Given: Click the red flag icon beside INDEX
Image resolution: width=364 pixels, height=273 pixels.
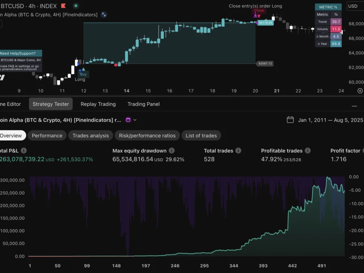Looking at the screenshot, I should tap(63, 6).
